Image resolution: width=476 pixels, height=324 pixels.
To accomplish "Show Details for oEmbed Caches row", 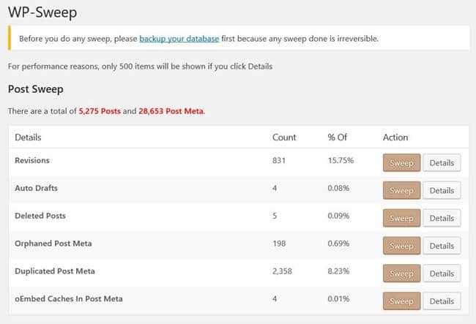I will point(442,301).
